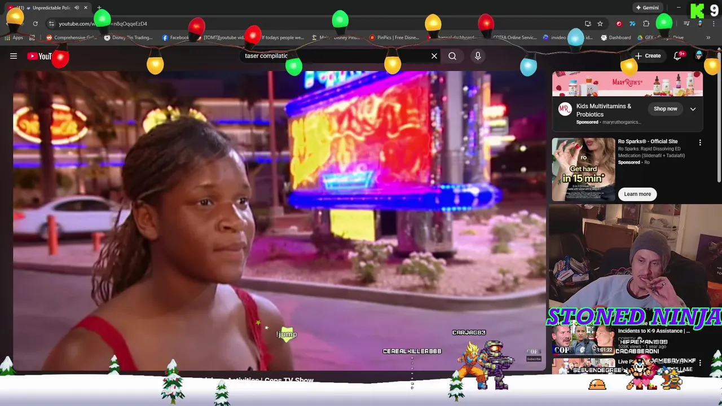Viewport: 722px width, 406px height.
Task: Clear the search box with the X icon
Action: click(x=434, y=56)
